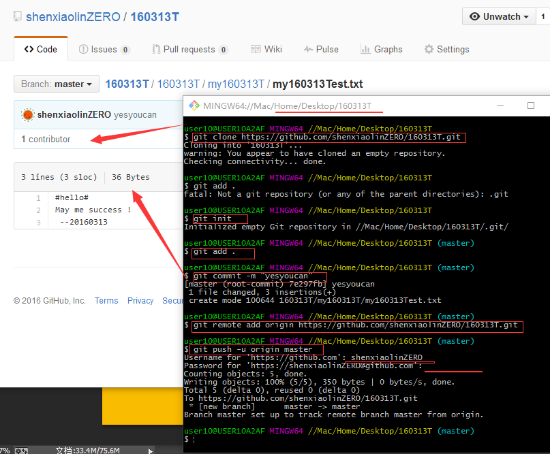The height and width of the screenshot is (454, 550).
Task: Select line number 3 in file view
Action: pos(38,223)
